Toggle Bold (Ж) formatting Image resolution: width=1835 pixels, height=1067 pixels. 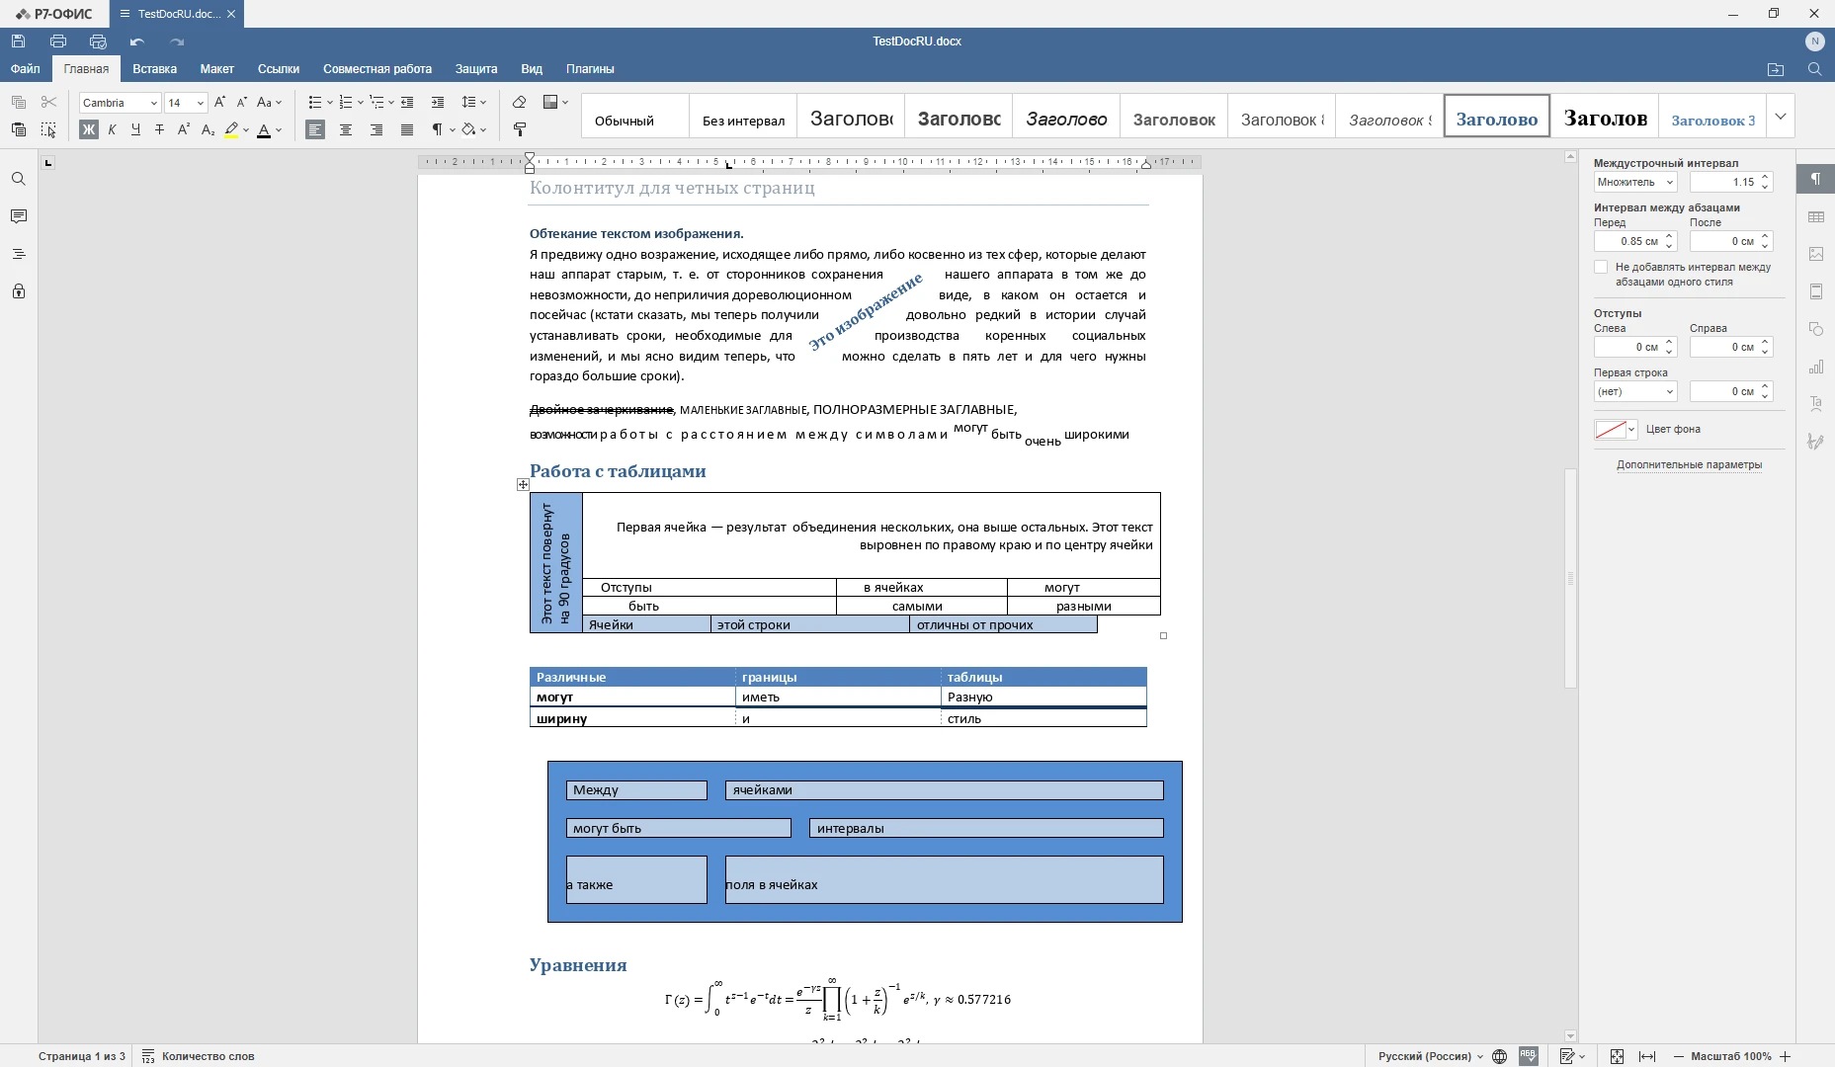point(89,129)
